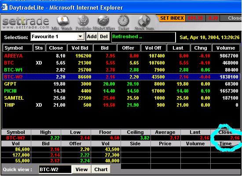Click the Vol Bid column header
Image resolution: width=242 pixels, height=176 pixels.
click(x=80, y=48)
